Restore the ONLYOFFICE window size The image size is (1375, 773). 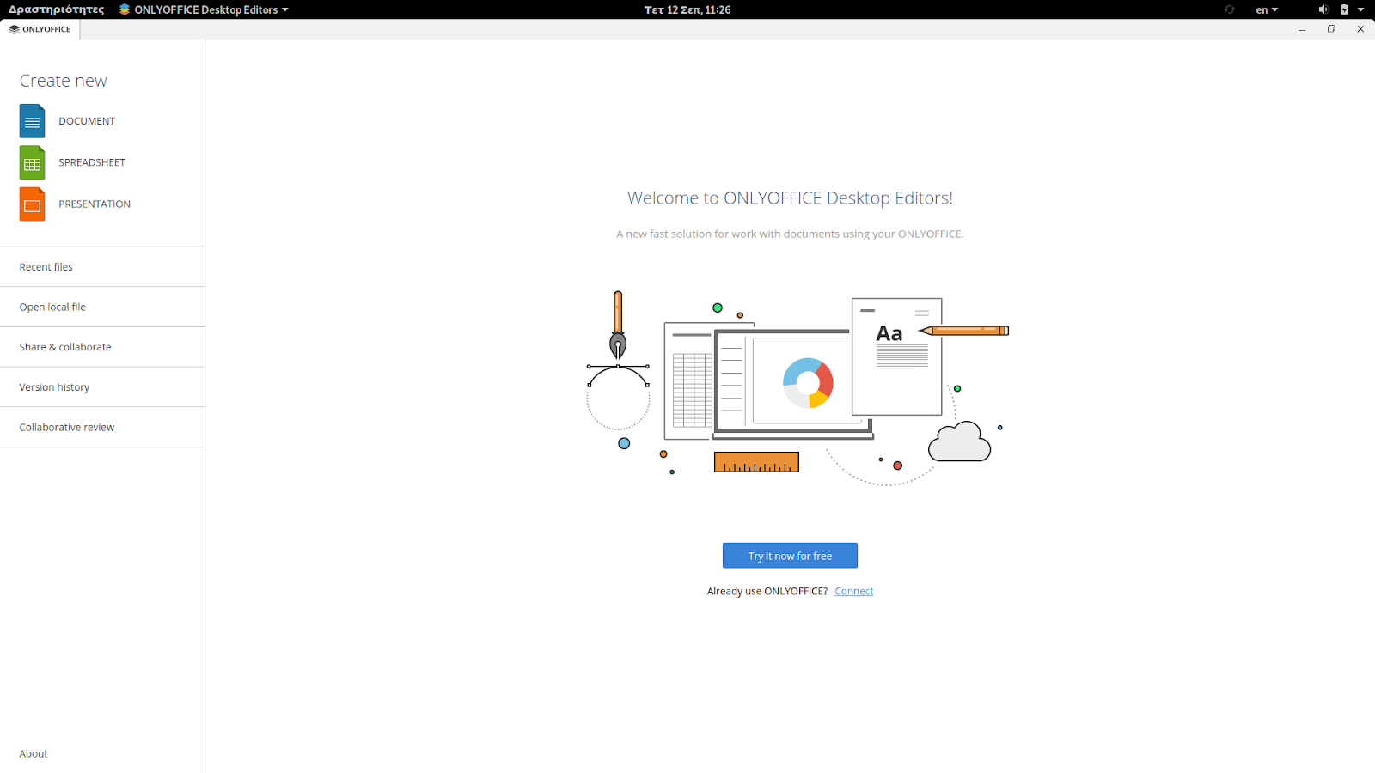pos(1331,29)
